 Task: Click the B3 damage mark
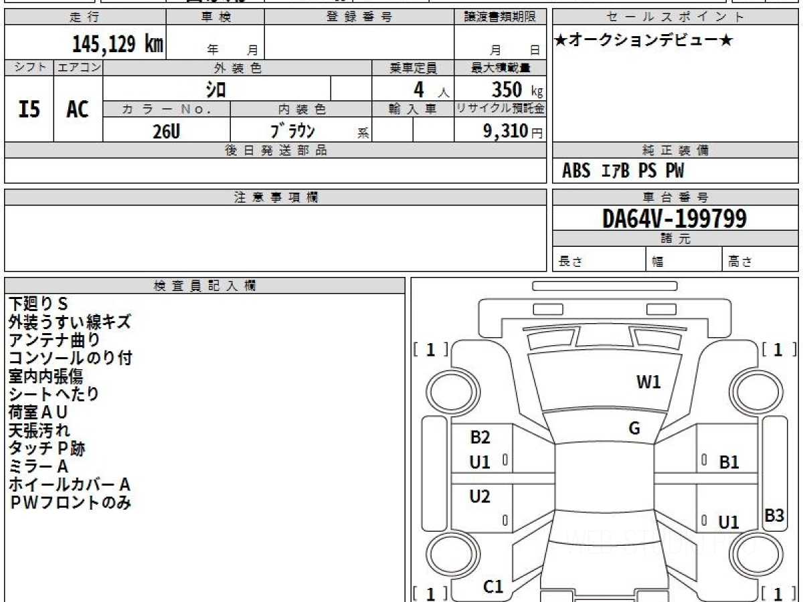pos(774,516)
